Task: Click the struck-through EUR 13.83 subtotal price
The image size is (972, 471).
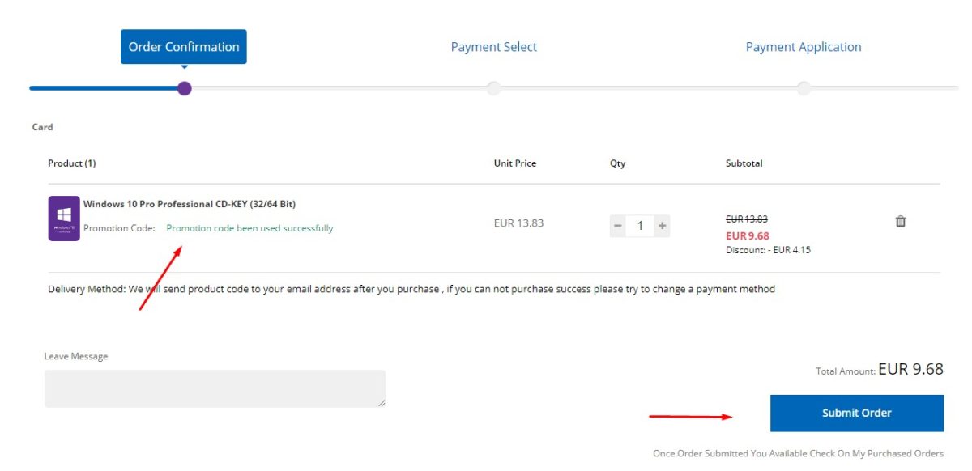Action: (x=746, y=219)
